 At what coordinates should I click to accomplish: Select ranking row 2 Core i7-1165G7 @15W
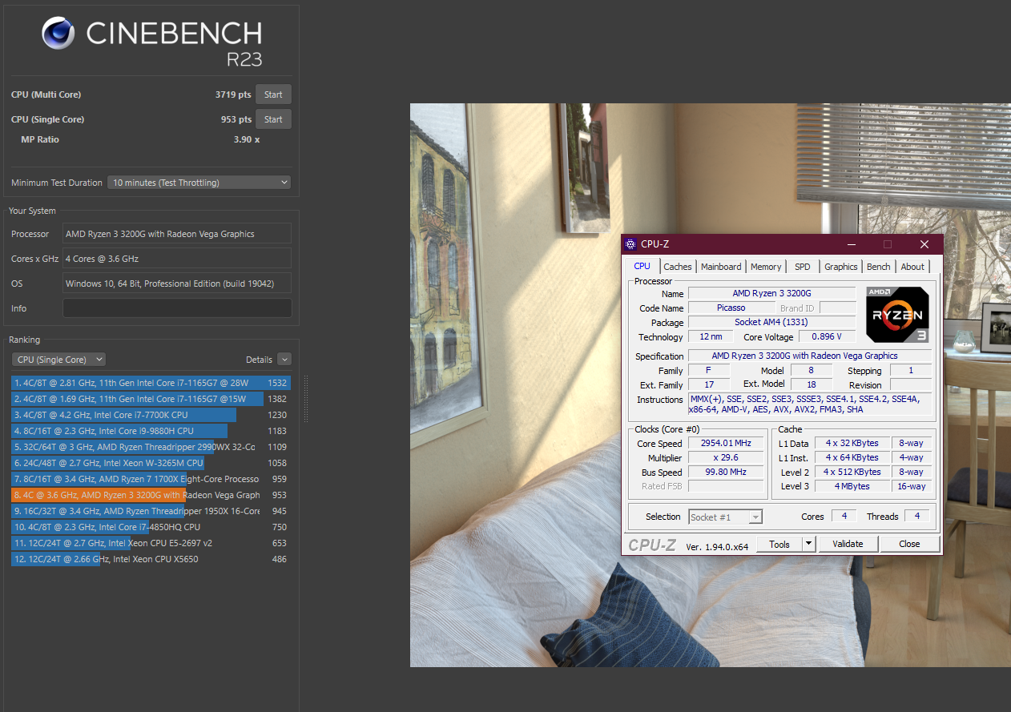(x=151, y=399)
